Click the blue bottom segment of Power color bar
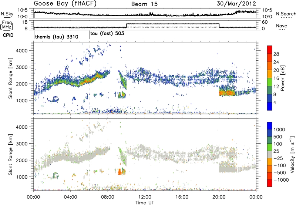The image size is (296, 205). click(270, 106)
